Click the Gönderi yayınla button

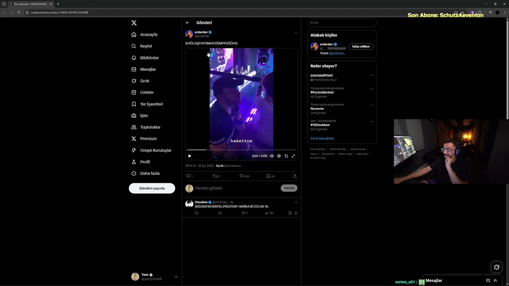tap(152, 188)
